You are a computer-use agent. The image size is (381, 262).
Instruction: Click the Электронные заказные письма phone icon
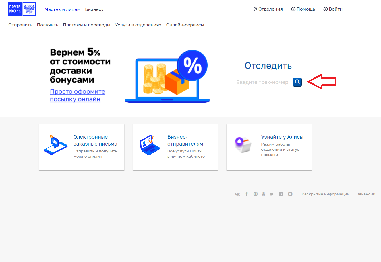point(55,145)
